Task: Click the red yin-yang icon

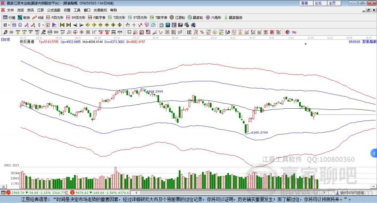Action: coord(287,32)
